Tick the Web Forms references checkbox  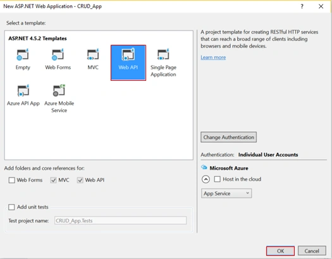tap(11, 180)
